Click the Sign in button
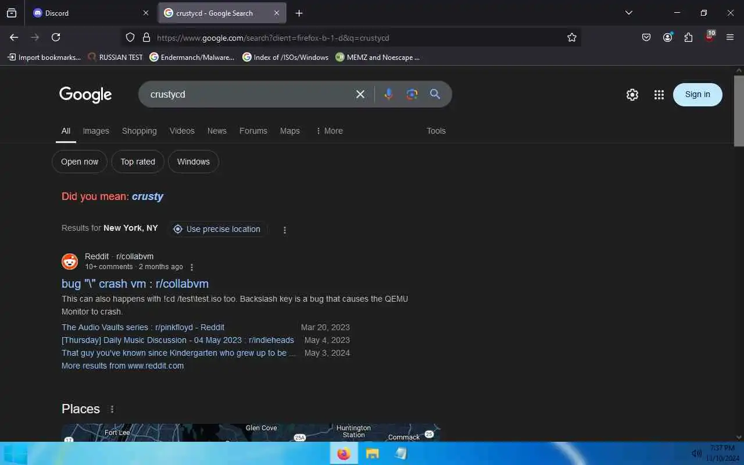744x465 pixels. point(697,94)
